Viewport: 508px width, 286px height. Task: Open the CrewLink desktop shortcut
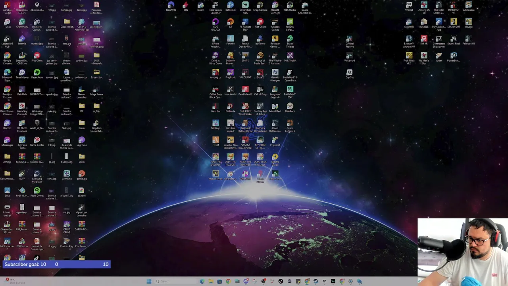[x=67, y=175]
